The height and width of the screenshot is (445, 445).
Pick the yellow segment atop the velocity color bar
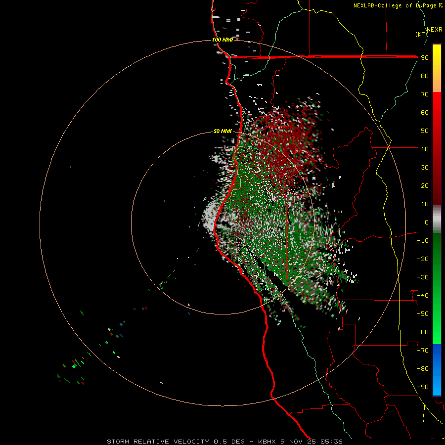coord(437,55)
